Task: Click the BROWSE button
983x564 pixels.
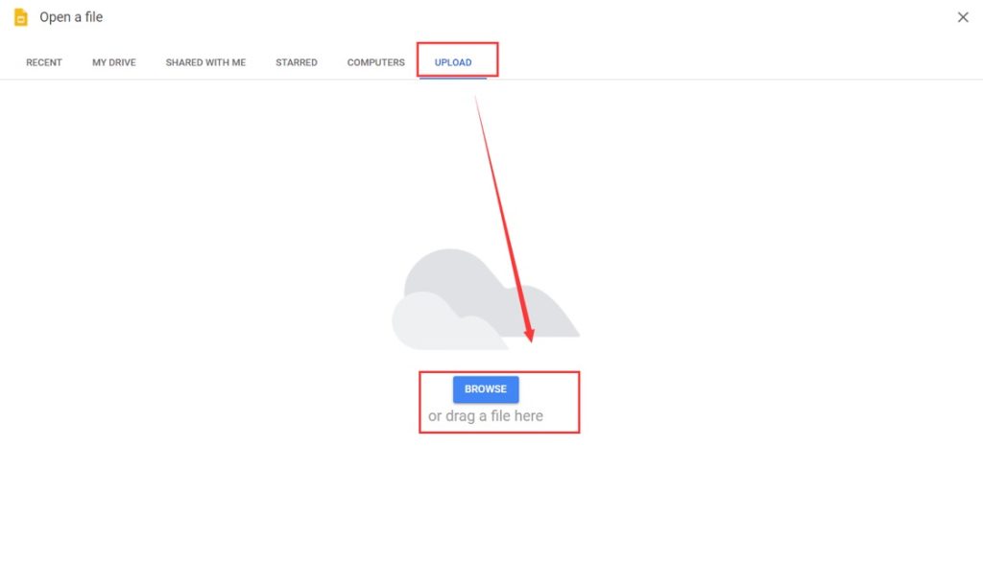Action: (485, 388)
